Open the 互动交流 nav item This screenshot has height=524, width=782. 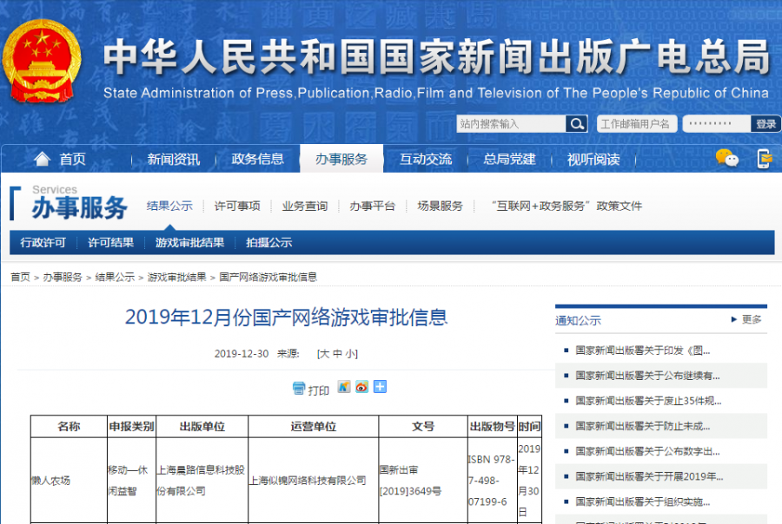426,159
